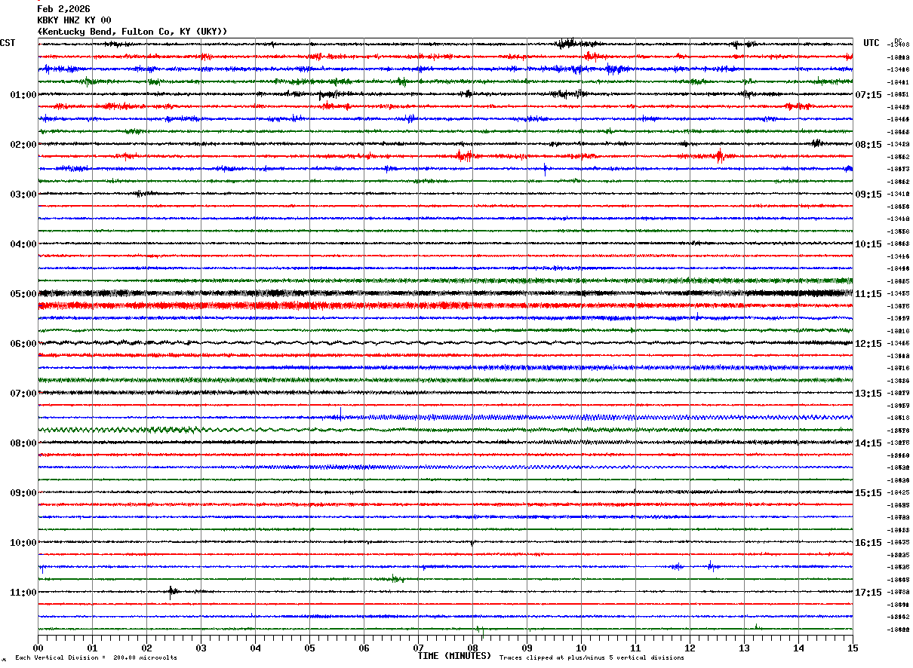Screen dimensions: 913x668
Task: Select minute tick 10 on the time axis
Action: [582, 648]
